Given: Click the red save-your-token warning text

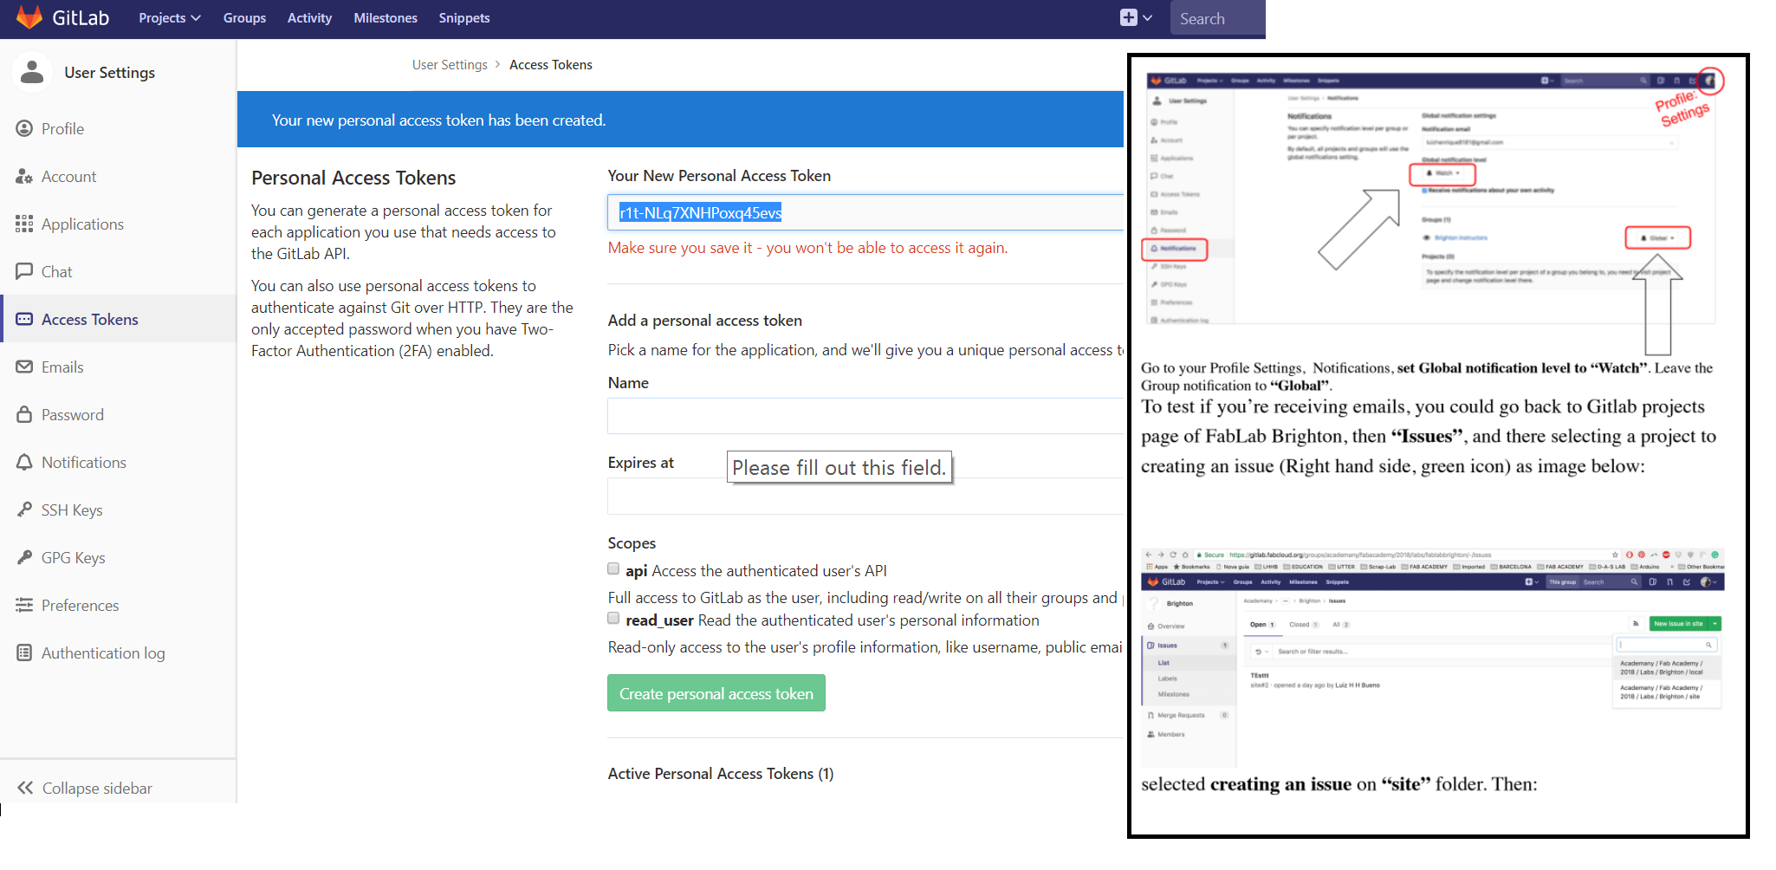Looking at the screenshot, I should pos(807,247).
